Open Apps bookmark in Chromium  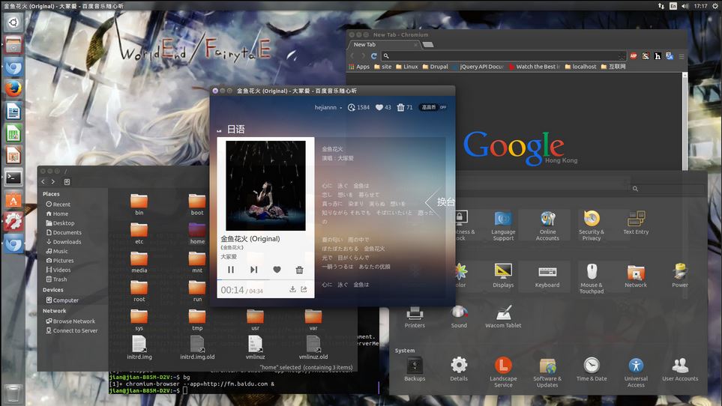coord(359,67)
